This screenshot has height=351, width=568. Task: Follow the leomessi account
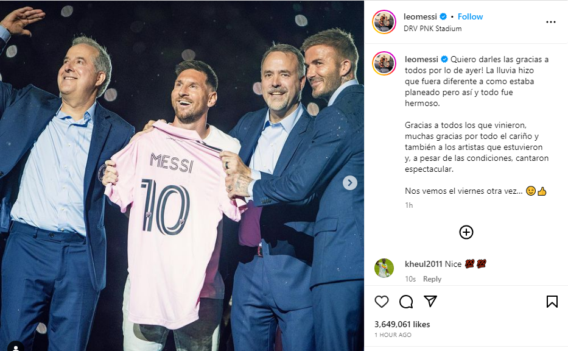pyautogui.click(x=471, y=16)
